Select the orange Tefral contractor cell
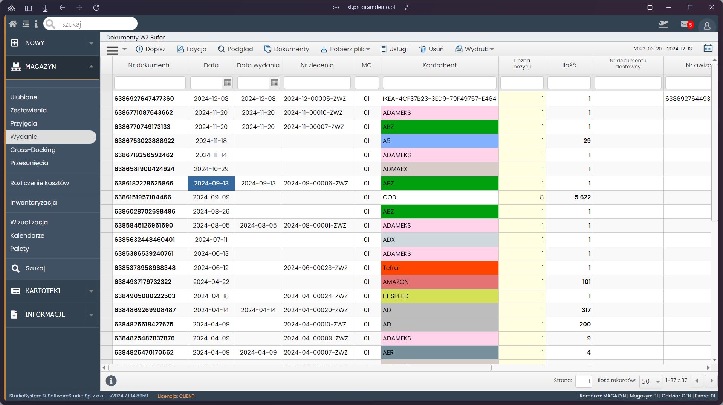The image size is (723, 405). pyautogui.click(x=440, y=268)
